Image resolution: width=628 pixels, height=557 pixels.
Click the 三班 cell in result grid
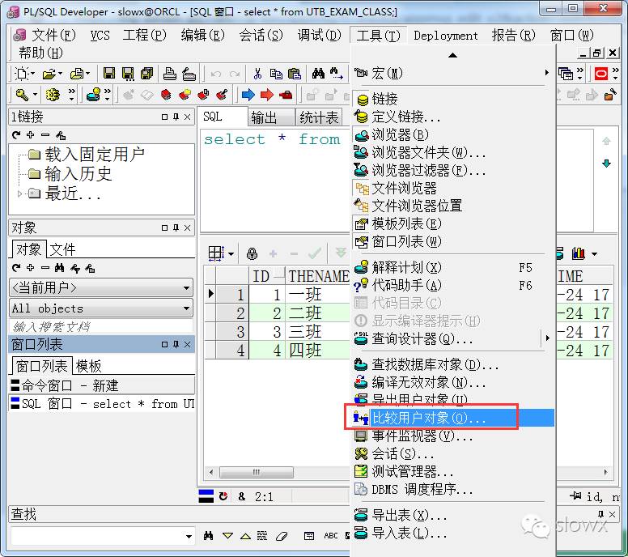317,331
